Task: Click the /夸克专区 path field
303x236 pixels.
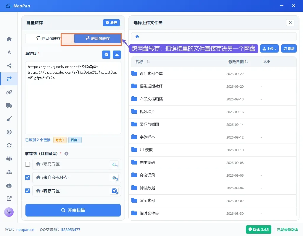Action: tap(77, 164)
